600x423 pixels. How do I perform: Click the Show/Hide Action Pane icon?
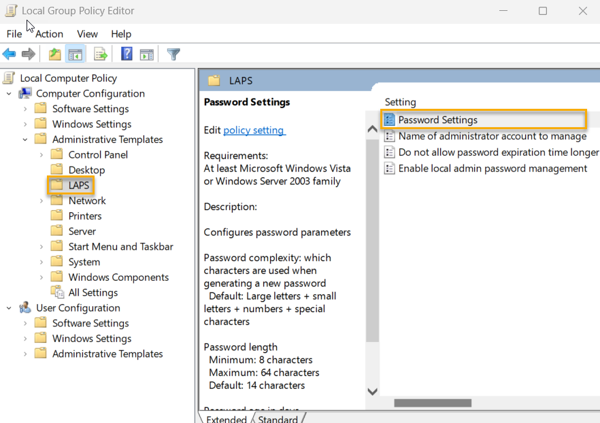coord(147,54)
